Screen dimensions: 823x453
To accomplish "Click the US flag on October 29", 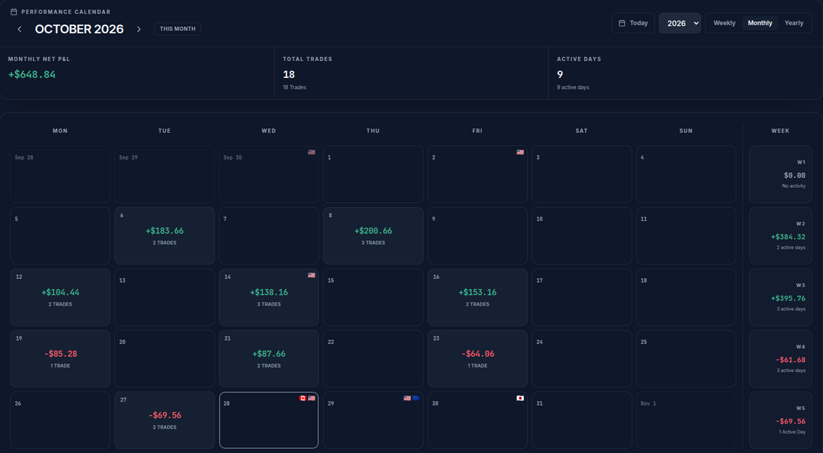I will (x=407, y=398).
